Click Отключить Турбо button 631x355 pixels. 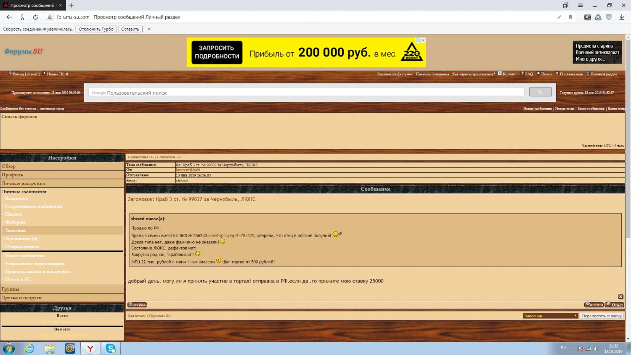click(96, 29)
